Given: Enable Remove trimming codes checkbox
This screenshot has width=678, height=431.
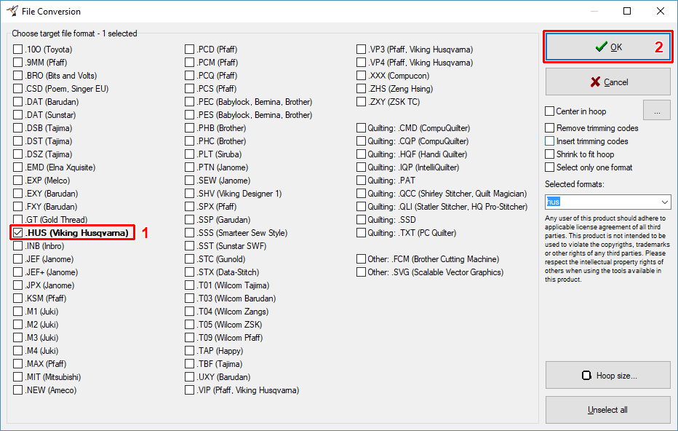Looking at the screenshot, I should [x=549, y=128].
